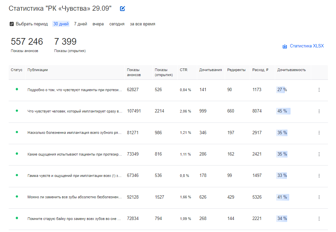Image resolution: width=336 pixels, height=232 pixels.
Task: Open three-dot menu for 'Подробно о том' row
Action: (319, 90)
